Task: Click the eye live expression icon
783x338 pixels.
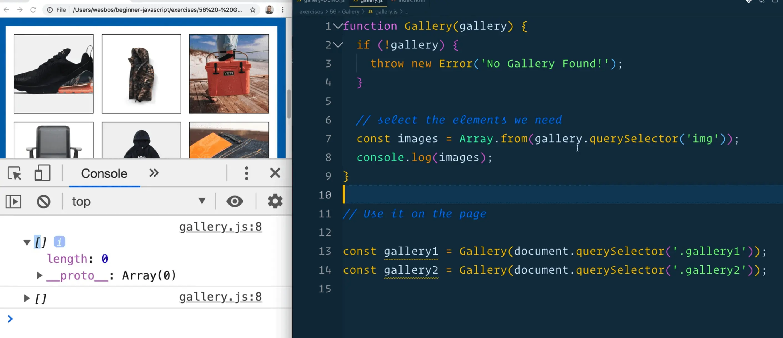Action: 234,201
